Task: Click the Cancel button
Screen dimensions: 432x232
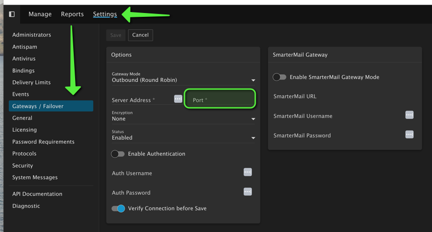Action: tap(140, 35)
